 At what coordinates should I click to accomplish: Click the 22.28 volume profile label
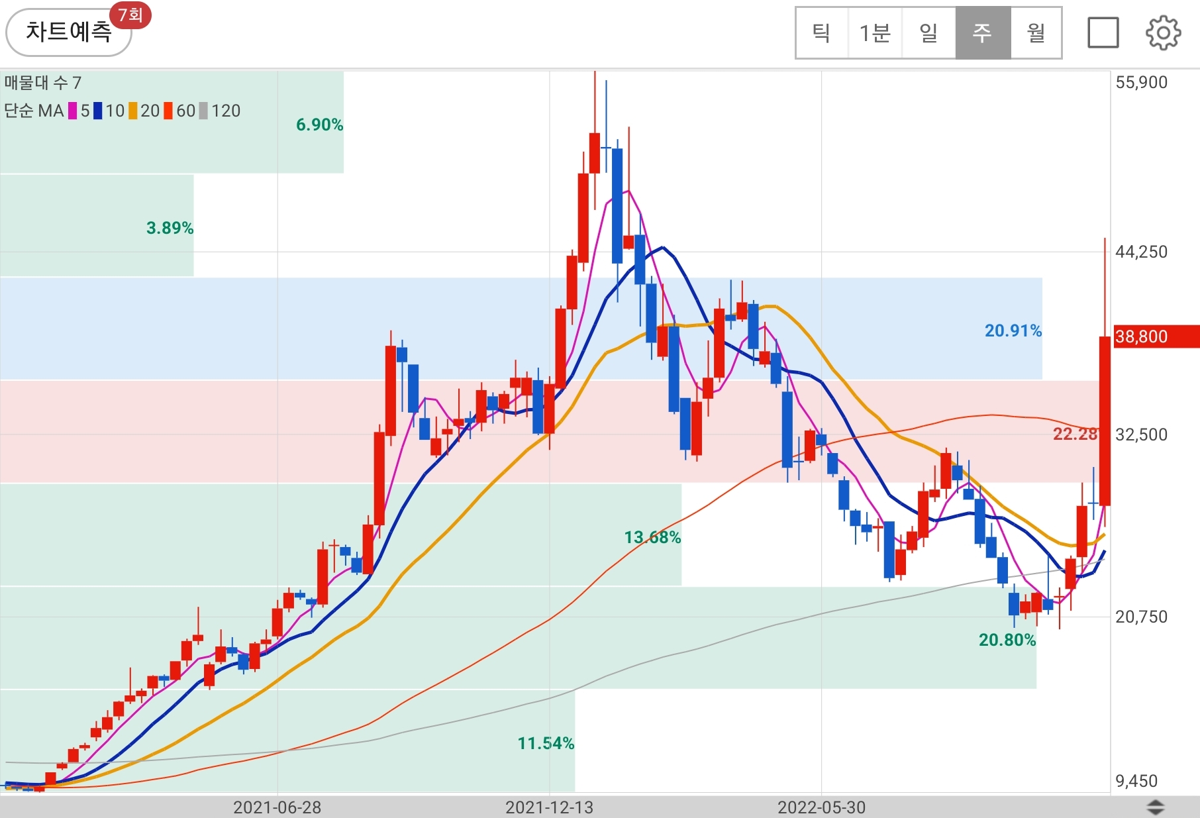pos(1075,435)
